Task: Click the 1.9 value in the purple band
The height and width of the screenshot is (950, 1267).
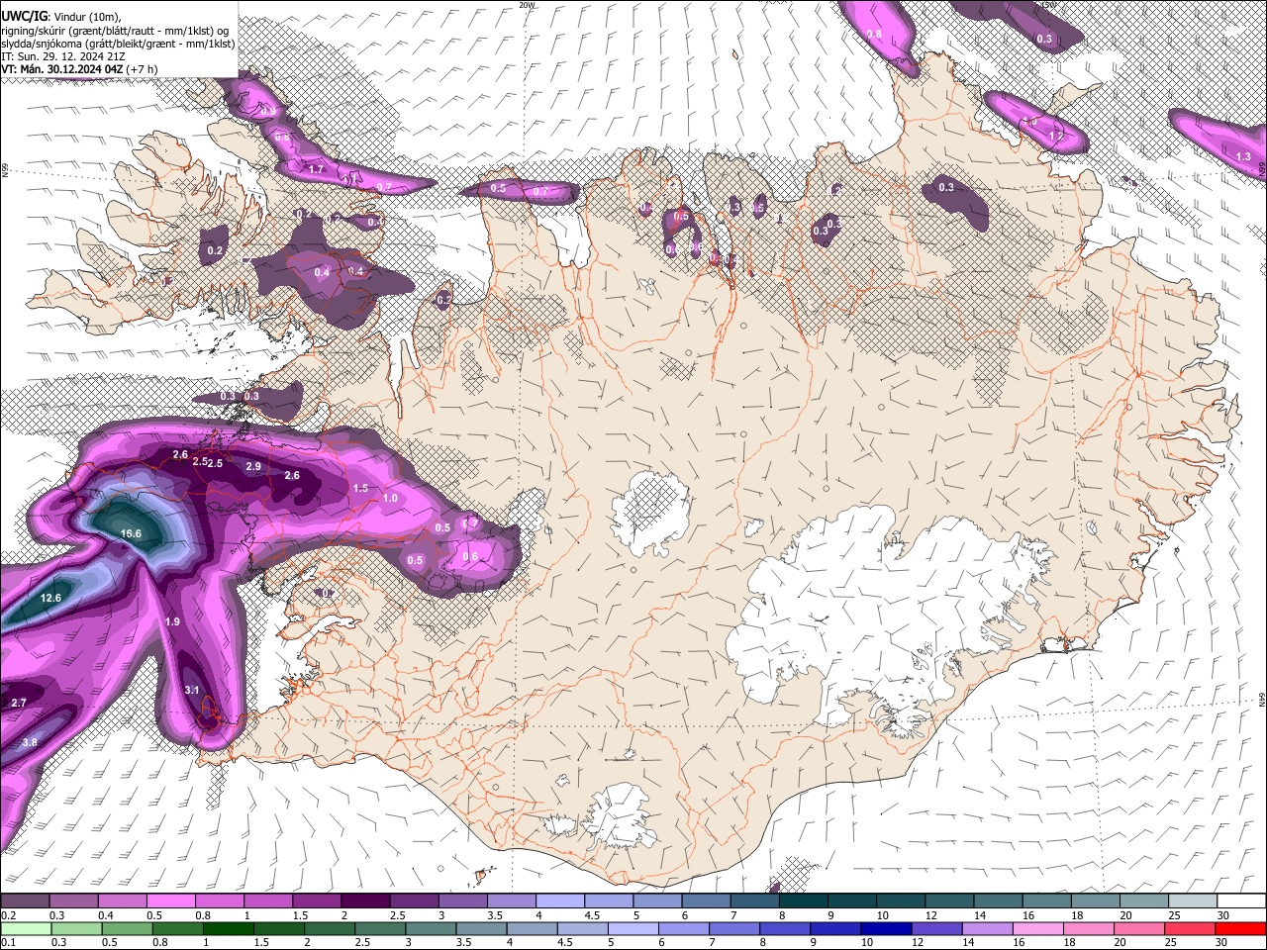Action: [172, 621]
